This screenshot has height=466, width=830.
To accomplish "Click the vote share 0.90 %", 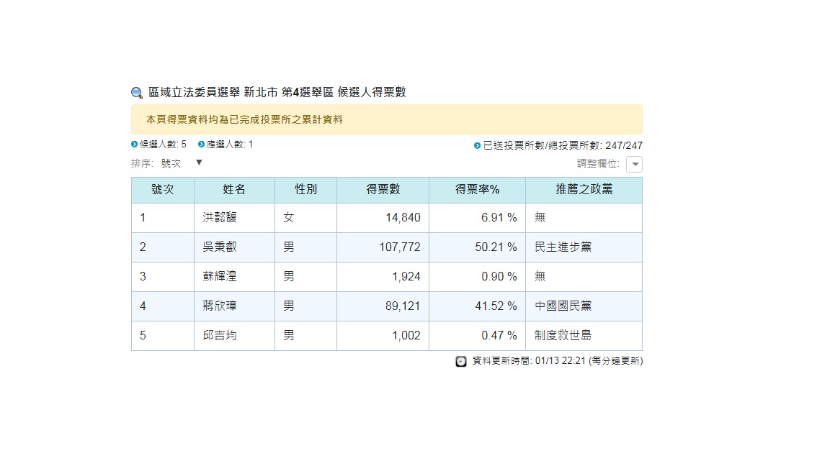I will (499, 277).
